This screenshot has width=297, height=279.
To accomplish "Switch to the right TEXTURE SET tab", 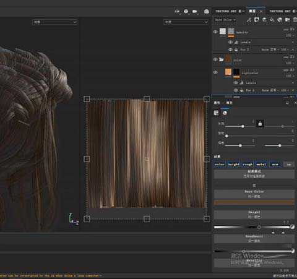I will point(280,11).
